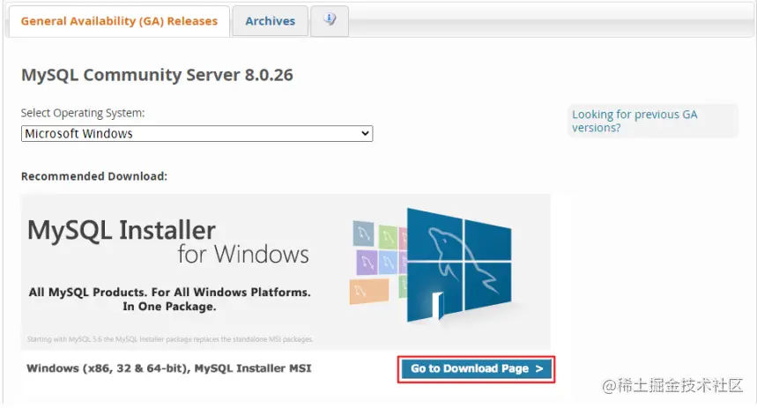Click the Windows MySQL Installer MSI label

click(169, 368)
